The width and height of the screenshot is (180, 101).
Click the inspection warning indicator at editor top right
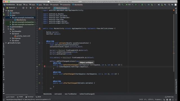pyautogui.click(x=174, y=10)
